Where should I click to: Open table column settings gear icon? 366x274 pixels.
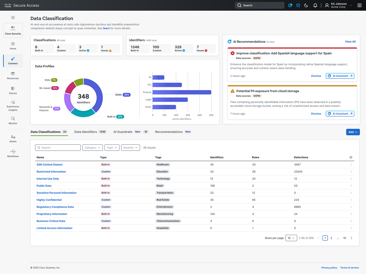click(x=351, y=157)
